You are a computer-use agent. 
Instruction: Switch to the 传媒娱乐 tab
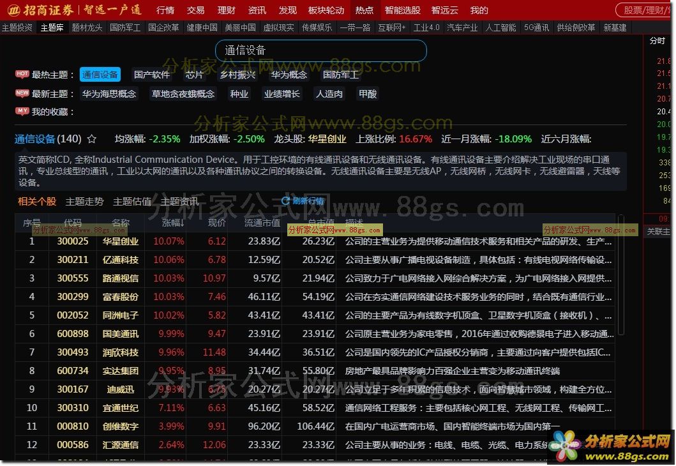[x=317, y=28]
